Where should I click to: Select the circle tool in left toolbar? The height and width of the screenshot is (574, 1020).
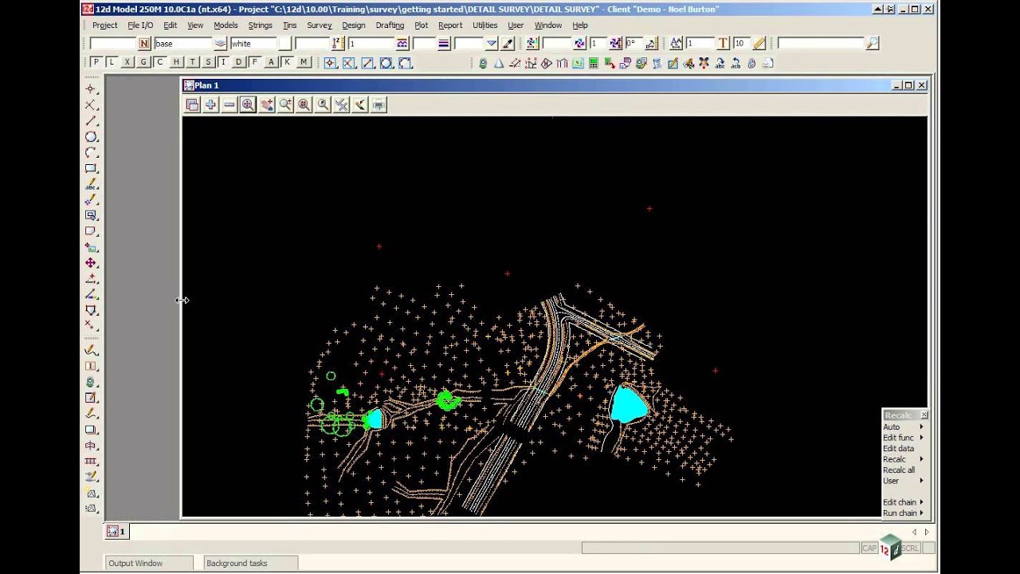[x=91, y=137]
